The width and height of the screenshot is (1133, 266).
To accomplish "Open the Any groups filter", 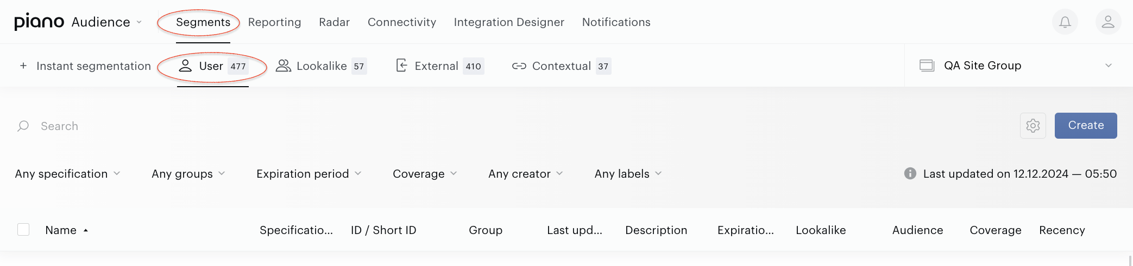I will tap(188, 174).
